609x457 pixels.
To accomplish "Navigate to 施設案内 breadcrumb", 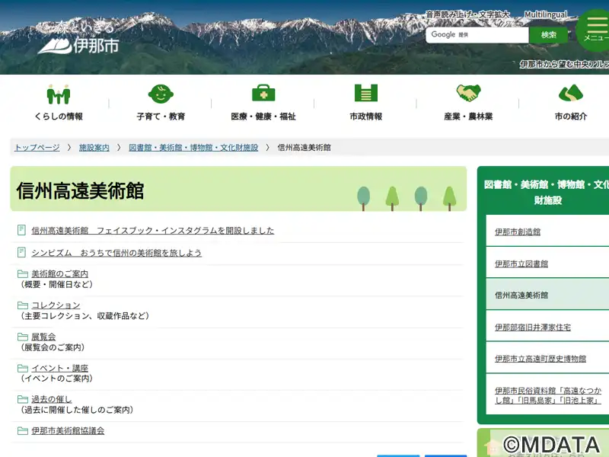I will tap(94, 148).
